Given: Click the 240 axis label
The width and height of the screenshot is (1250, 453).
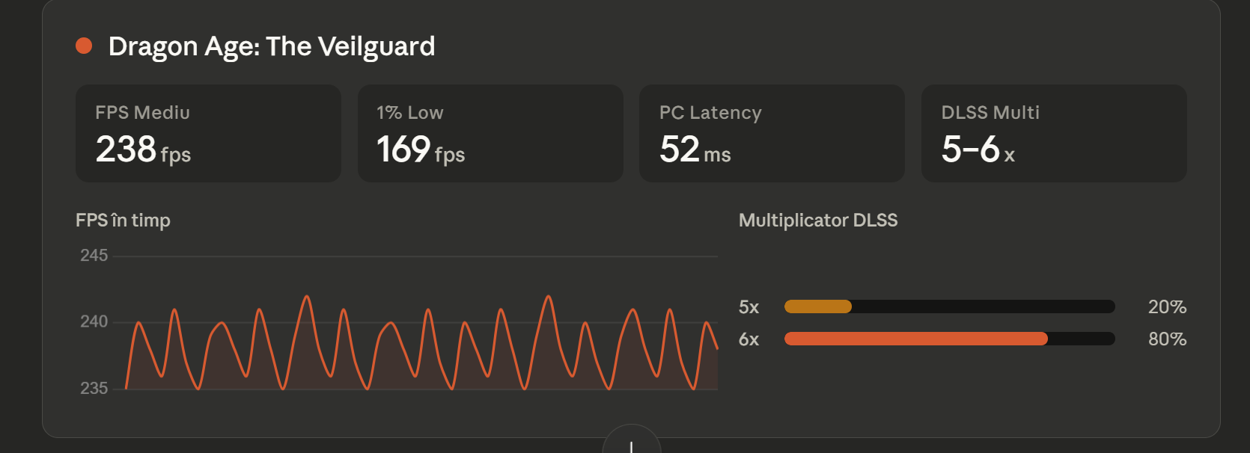Looking at the screenshot, I should pos(94,321).
